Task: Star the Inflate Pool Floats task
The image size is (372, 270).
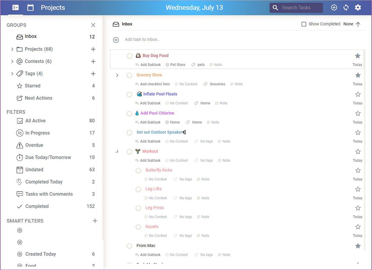Action: tap(358, 94)
